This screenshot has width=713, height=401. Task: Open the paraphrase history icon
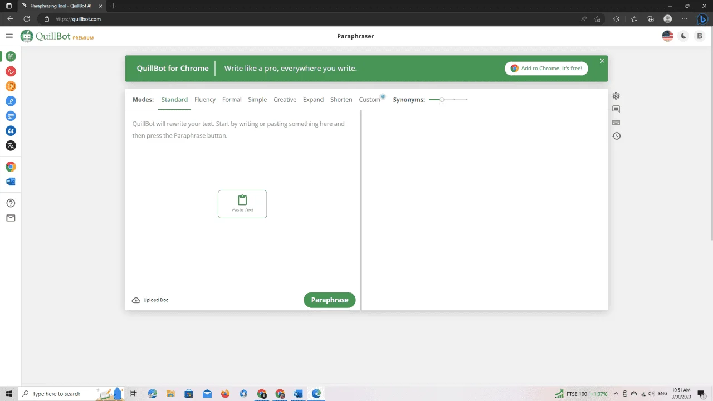(616, 136)
